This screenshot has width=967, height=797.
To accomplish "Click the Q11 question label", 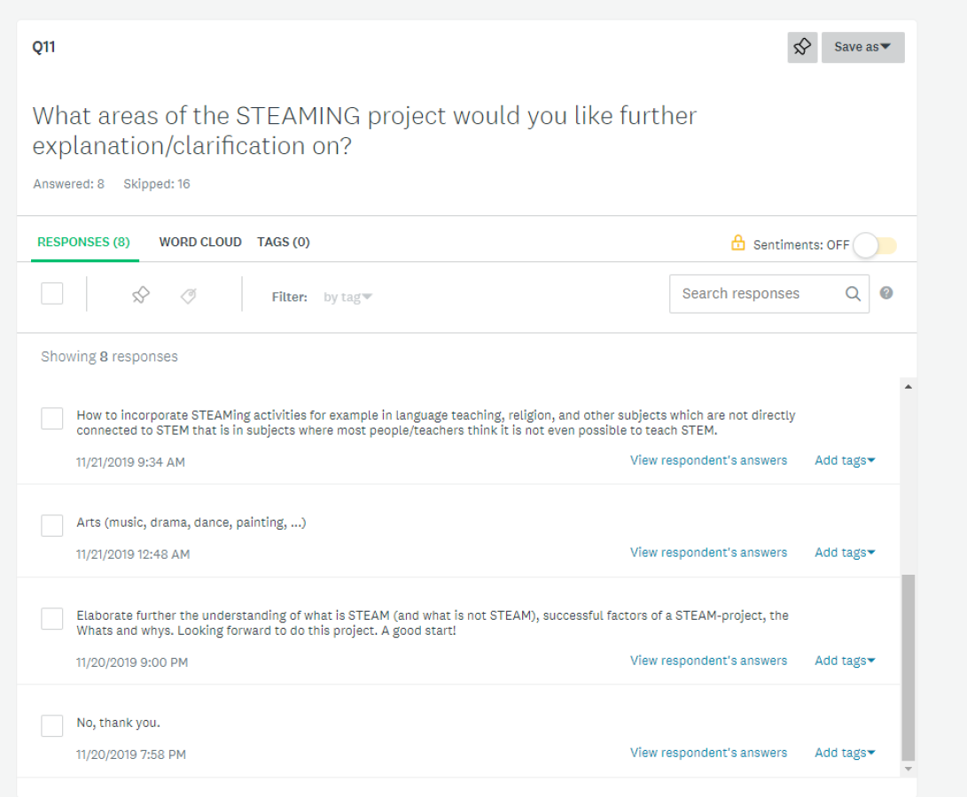I will [x=43, y=47].
